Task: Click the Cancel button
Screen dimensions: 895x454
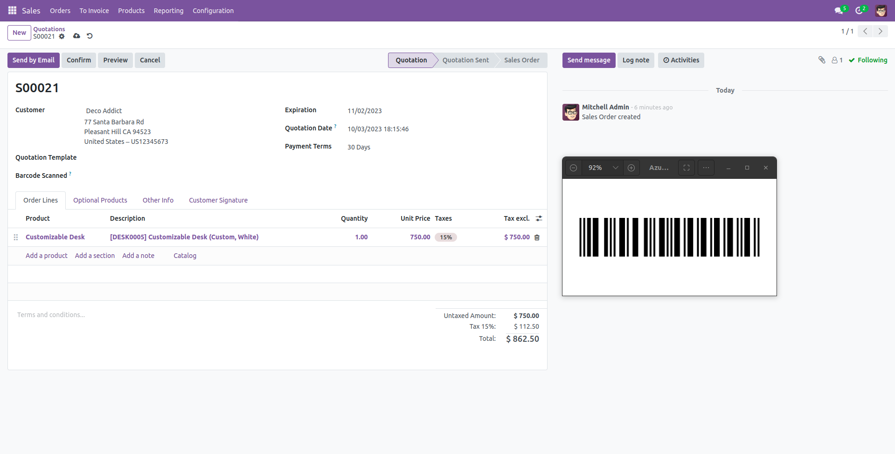Action: click(x=150, y=60)
